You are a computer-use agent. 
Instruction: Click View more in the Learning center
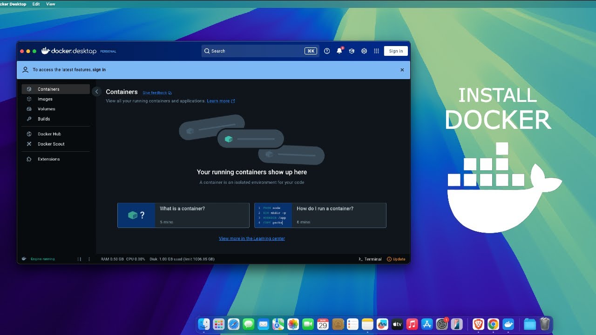click(252, 239)
